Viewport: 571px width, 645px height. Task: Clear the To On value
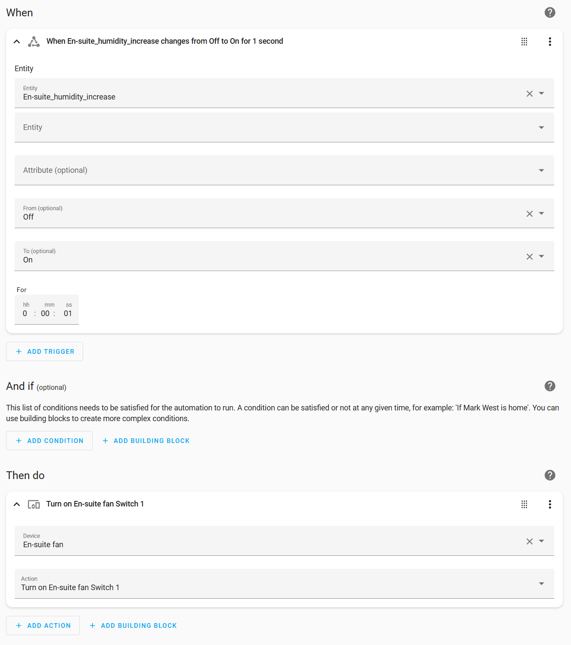click(x=529, y=256)
